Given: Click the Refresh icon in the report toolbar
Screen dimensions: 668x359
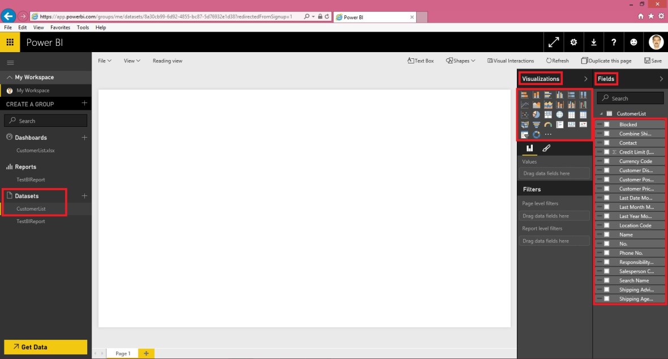Looking at the screenshot, I should (557, 60).
